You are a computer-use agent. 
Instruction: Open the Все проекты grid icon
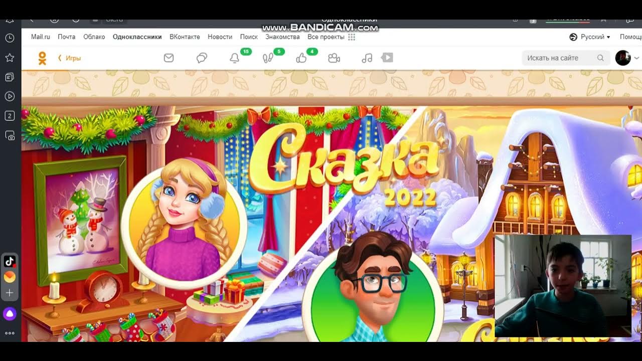tap(352, 37)
